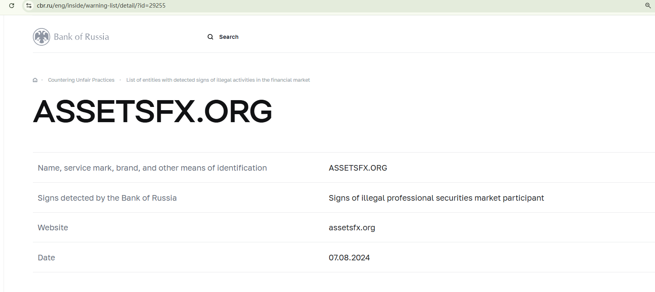Click the Bank of Russia logo text

tap(81, 37)
